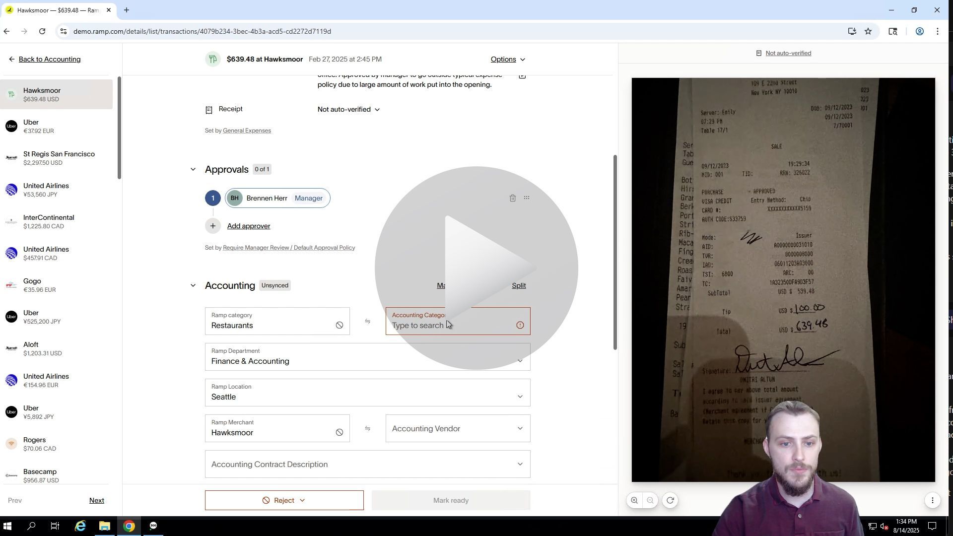Click the plus icon to add approver
Screen dimensions: 953x536
213,226
